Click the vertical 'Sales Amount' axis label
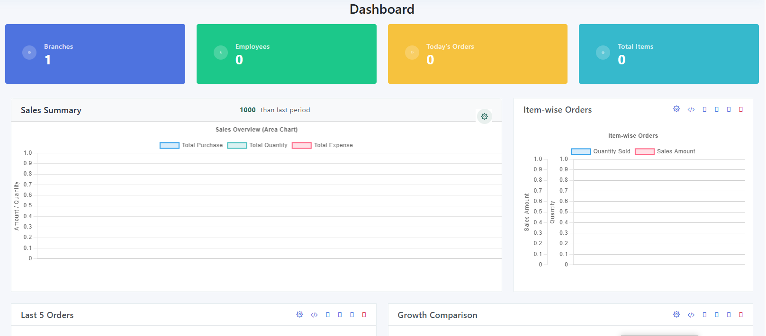This screenshot has height=336, width=766. pos(526,212)
